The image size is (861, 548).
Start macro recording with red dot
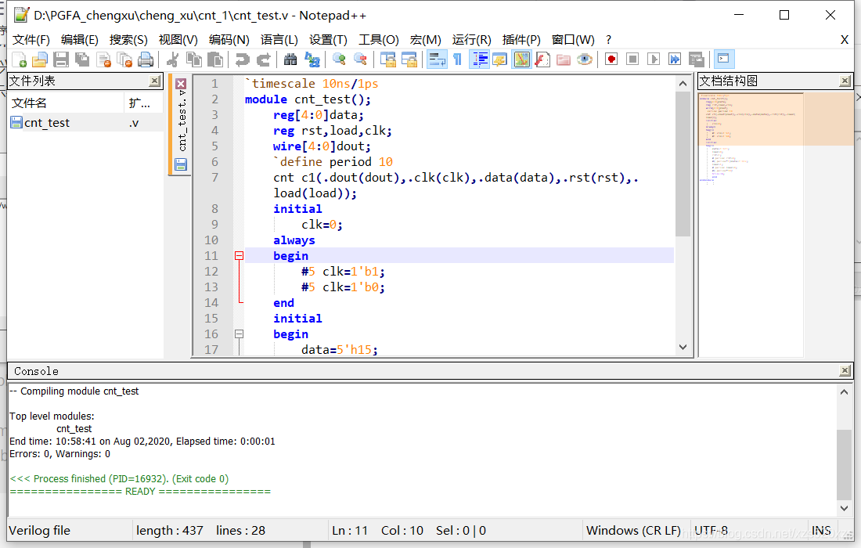(611, 59)
